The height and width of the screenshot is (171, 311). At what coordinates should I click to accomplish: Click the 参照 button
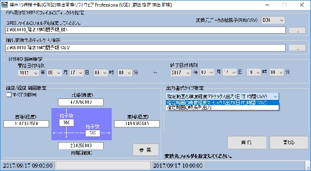tap(146, 150)
